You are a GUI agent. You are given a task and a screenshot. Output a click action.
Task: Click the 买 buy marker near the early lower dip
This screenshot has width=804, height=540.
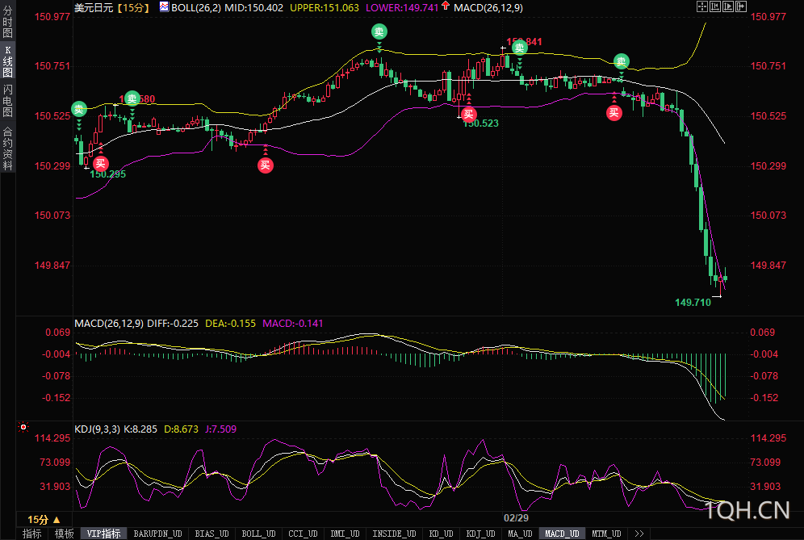point(265,165)
